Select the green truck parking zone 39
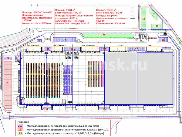182x137 pixels. 108,35
